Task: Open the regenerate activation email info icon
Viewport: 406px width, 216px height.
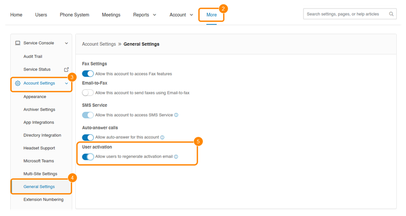Action: 176,157
